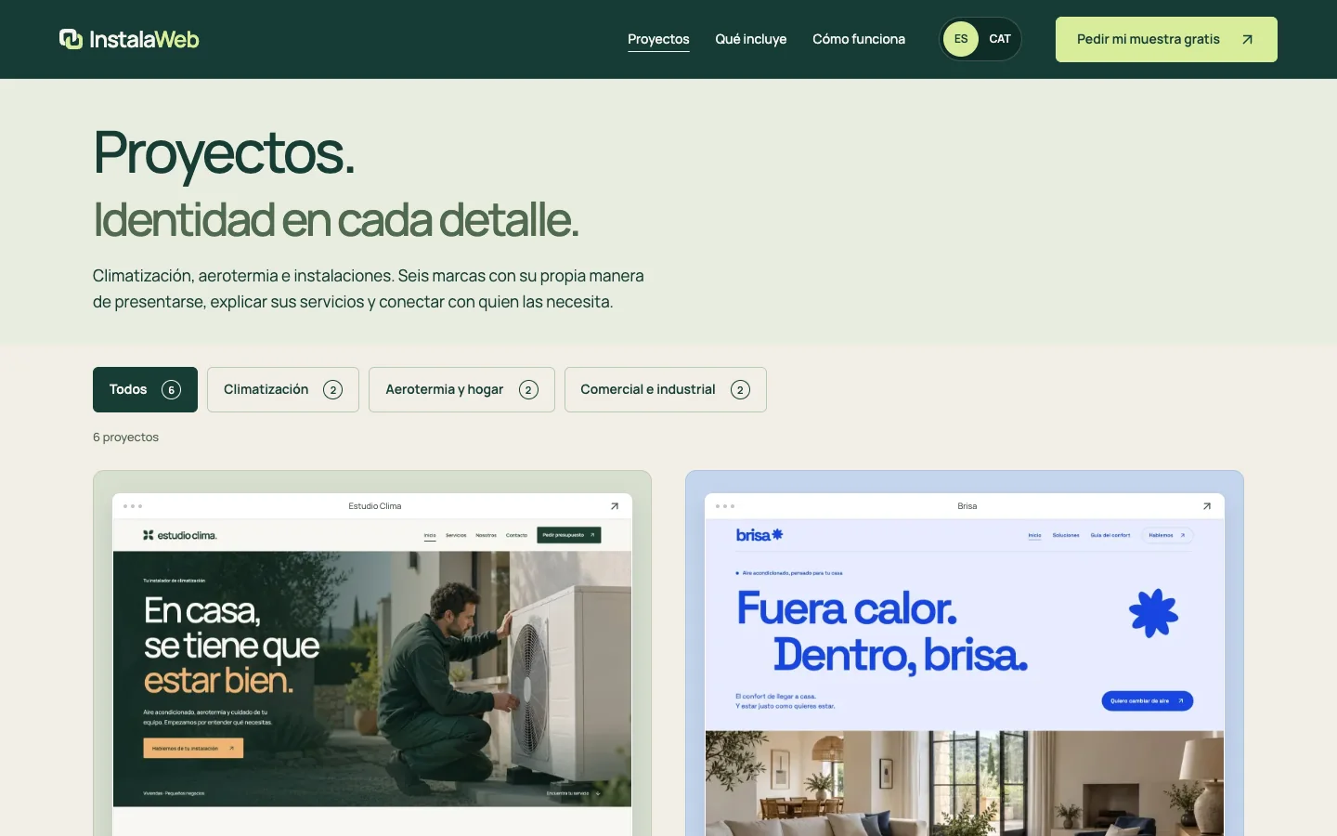Open the Proyectos nav link
This screenshot has width=1337, height=836.
pos(658,39)
